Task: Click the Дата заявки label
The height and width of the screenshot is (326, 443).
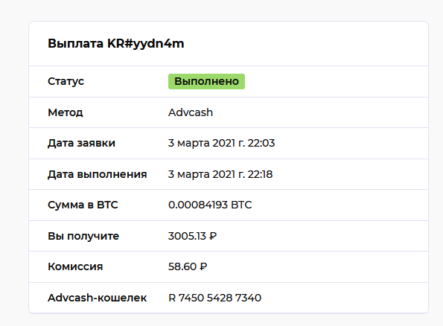Action: click(81, 143)
